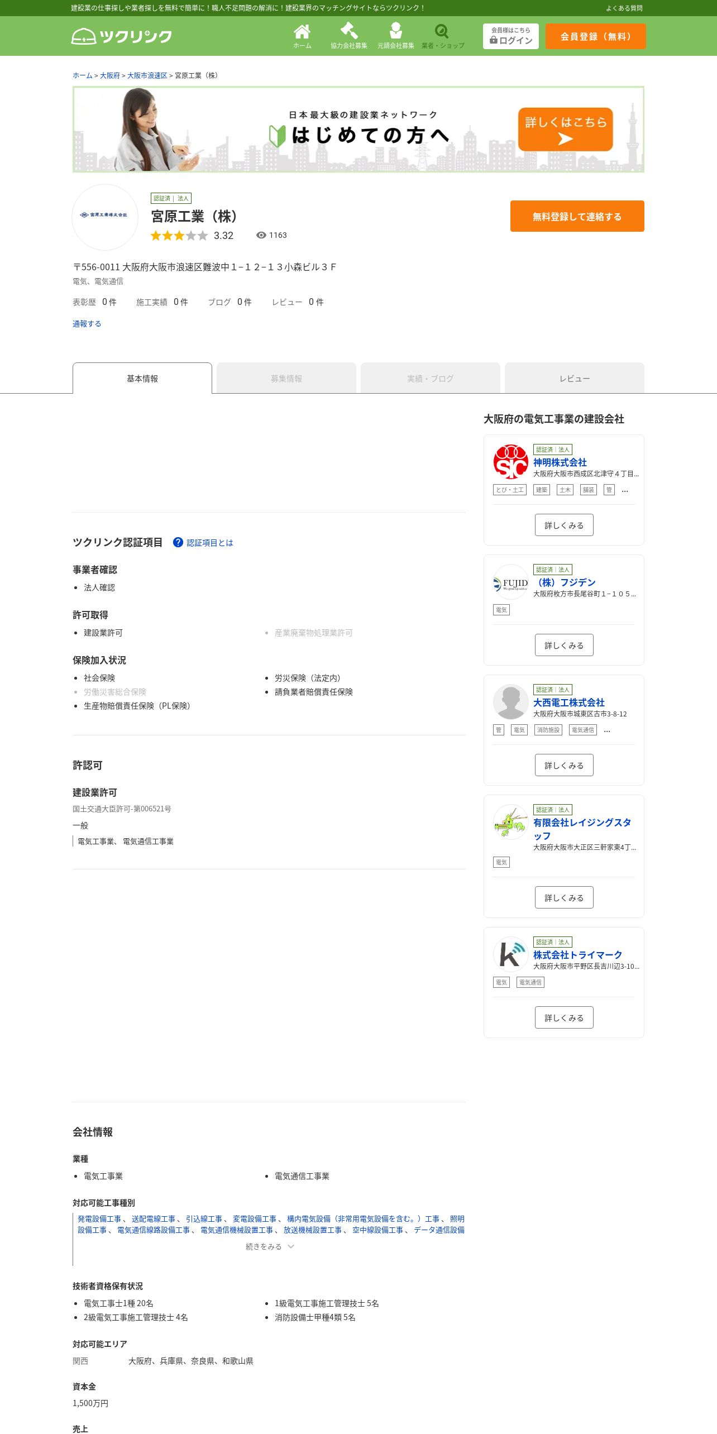
Task: Click 国土交通大臣許可-第006521号 text
Action: click(x=122, y=809)
